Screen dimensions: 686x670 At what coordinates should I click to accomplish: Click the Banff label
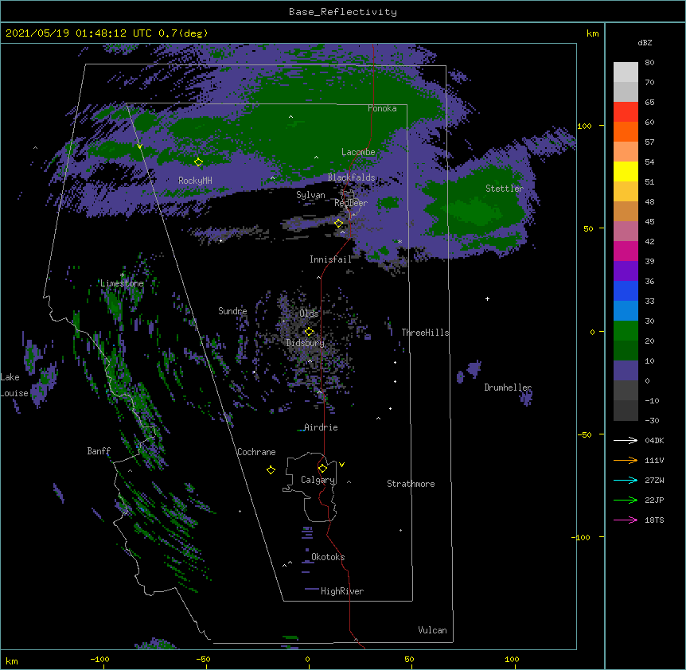click(99, 451)
